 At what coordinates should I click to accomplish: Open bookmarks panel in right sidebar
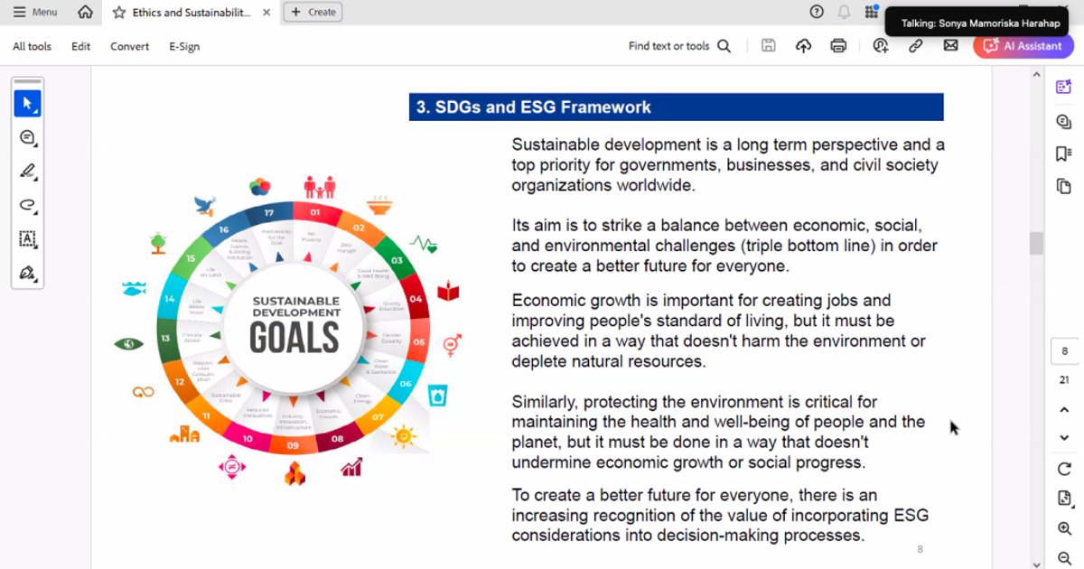click(1064, 154)
